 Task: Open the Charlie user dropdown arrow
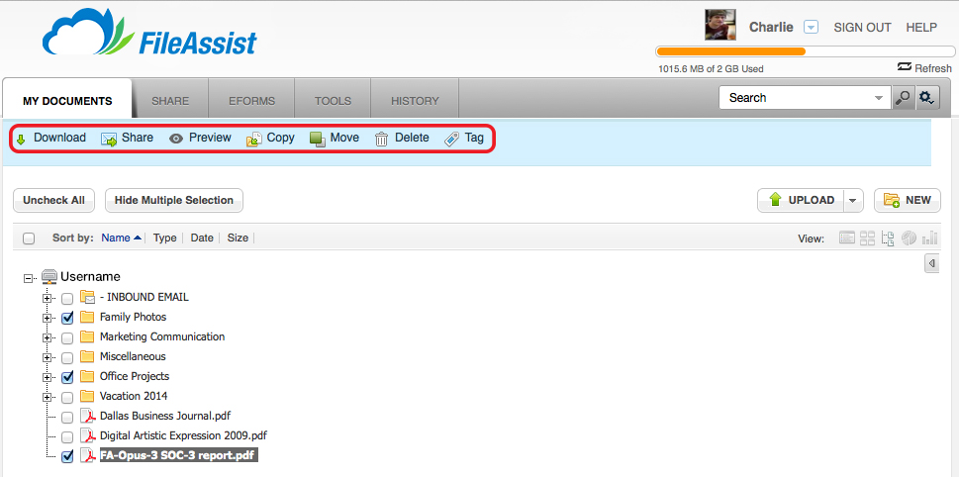tap(811, 28)
